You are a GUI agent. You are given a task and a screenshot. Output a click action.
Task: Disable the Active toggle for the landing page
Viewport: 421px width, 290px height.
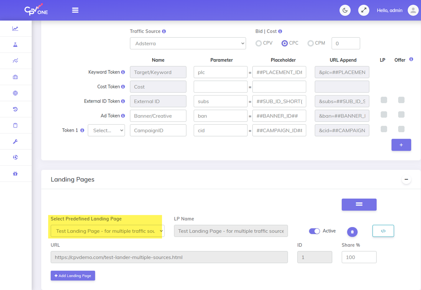[315, 231]
